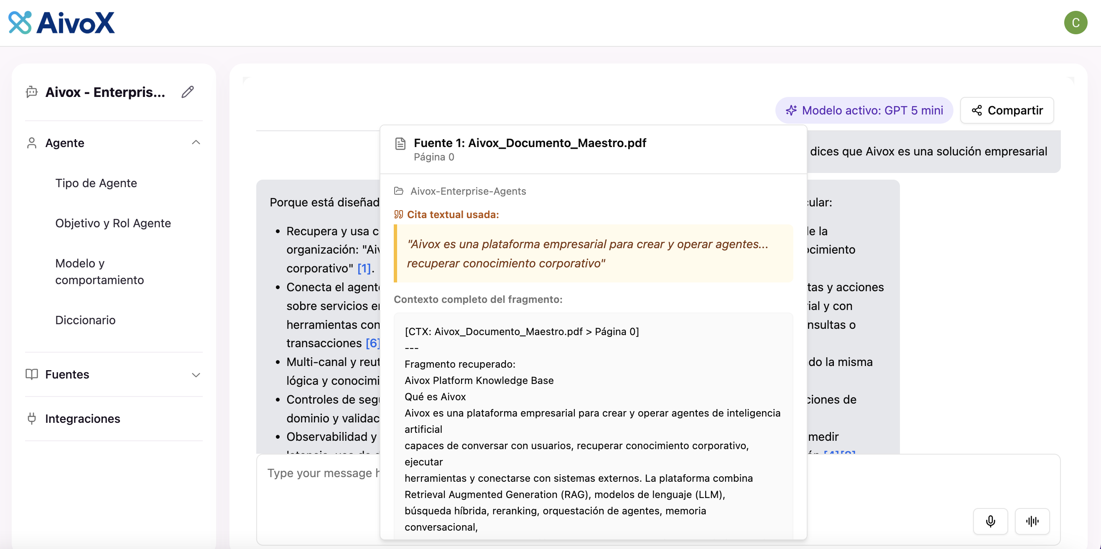Click the Compartir button
The image size is (1101, 549).
(1007, 110)
